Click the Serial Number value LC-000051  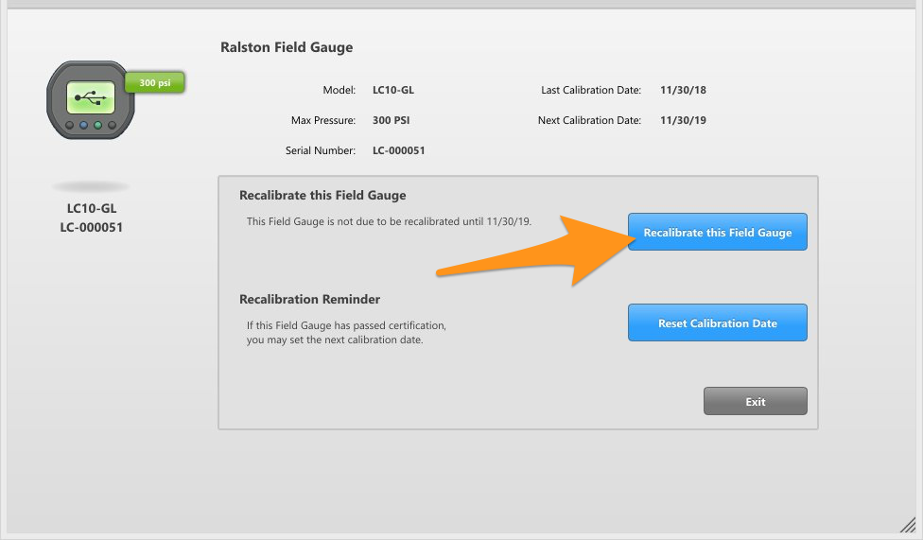coord(398,150)
